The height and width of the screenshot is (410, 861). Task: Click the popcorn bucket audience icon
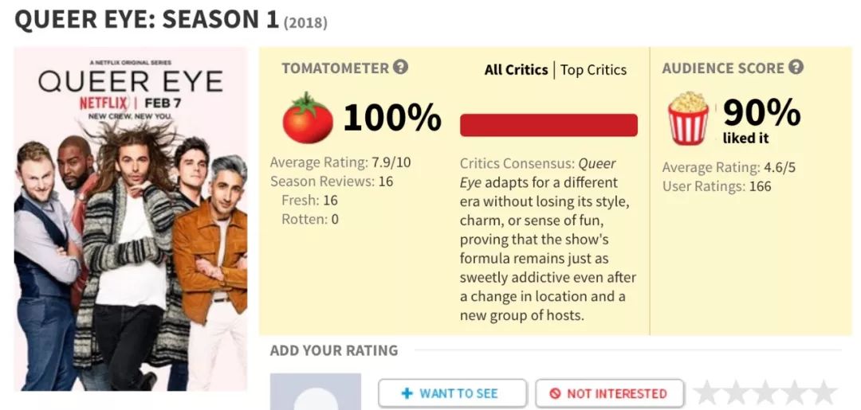click(688, 119)
